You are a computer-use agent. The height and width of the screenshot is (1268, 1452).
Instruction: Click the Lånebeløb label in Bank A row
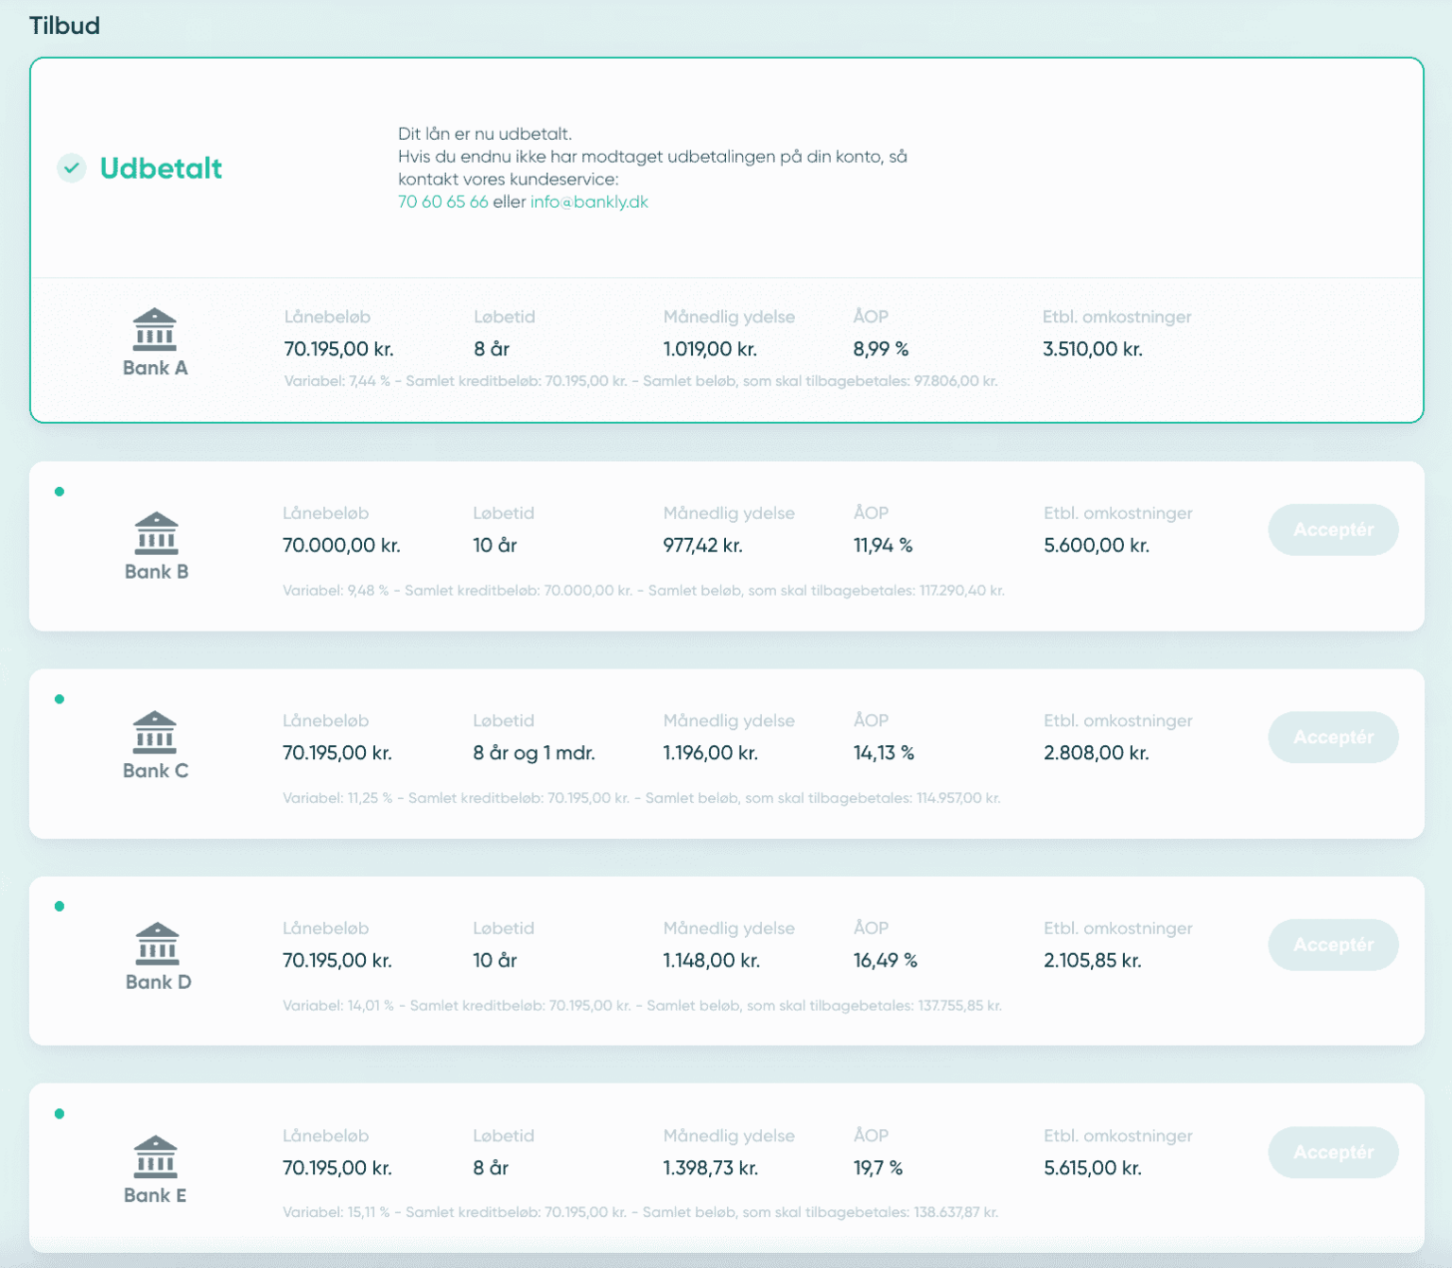[x=327, y=317]
